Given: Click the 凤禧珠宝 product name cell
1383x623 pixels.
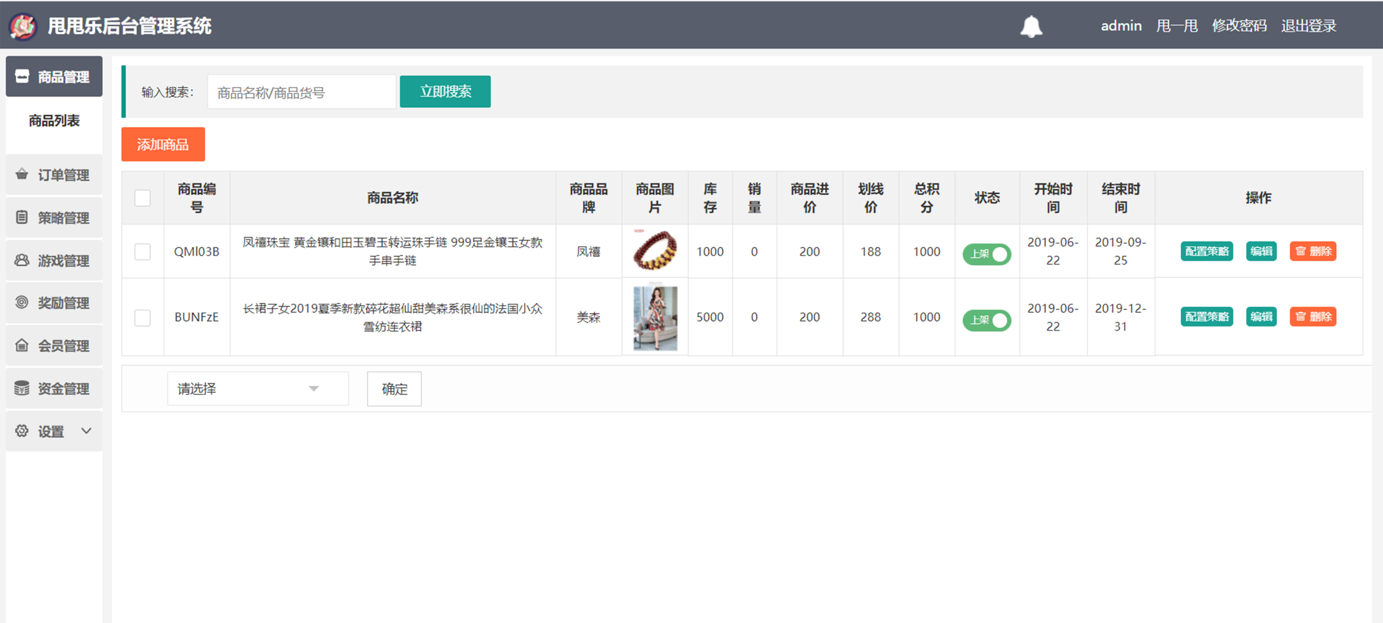Looking at the screenshot, I should coord(392,251).
